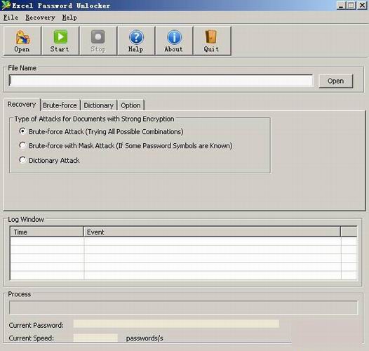Maximize the Excel Password Unlocker window
This screenshot has height=351, width=369.
pyautogui.click(x=351, y=5)
